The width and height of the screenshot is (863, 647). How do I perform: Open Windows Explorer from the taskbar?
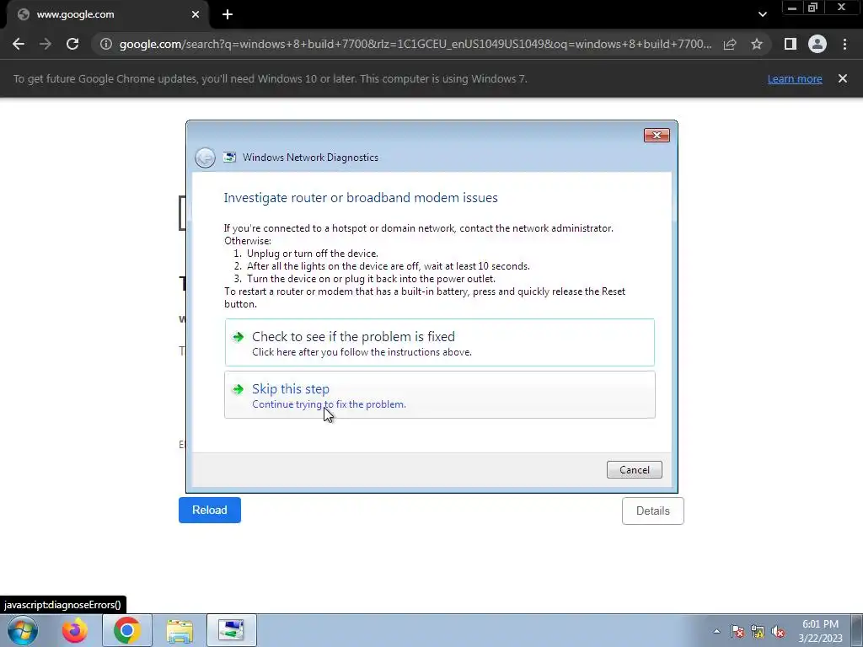click(x=180, y=630)
